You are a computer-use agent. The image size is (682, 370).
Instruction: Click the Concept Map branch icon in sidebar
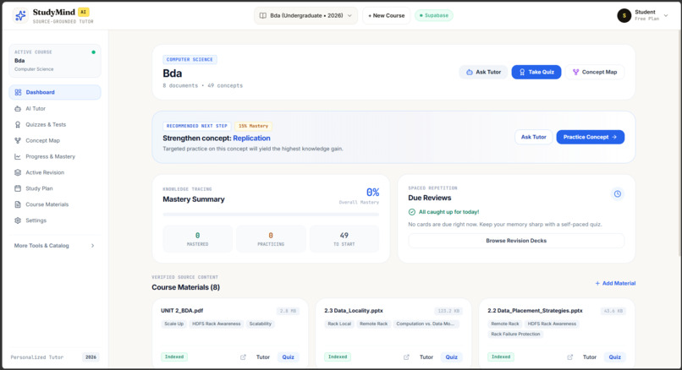pyautogui.click(x=18, y=141)
